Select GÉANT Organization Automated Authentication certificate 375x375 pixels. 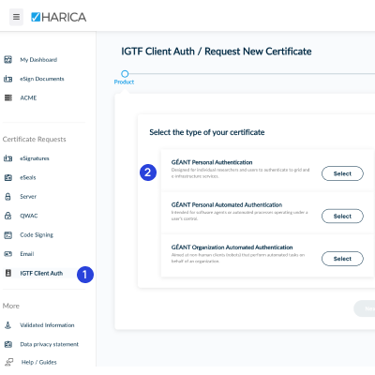click(342, 259)
